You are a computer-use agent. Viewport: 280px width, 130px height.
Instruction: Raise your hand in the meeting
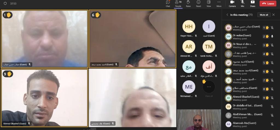coord(188,3)
